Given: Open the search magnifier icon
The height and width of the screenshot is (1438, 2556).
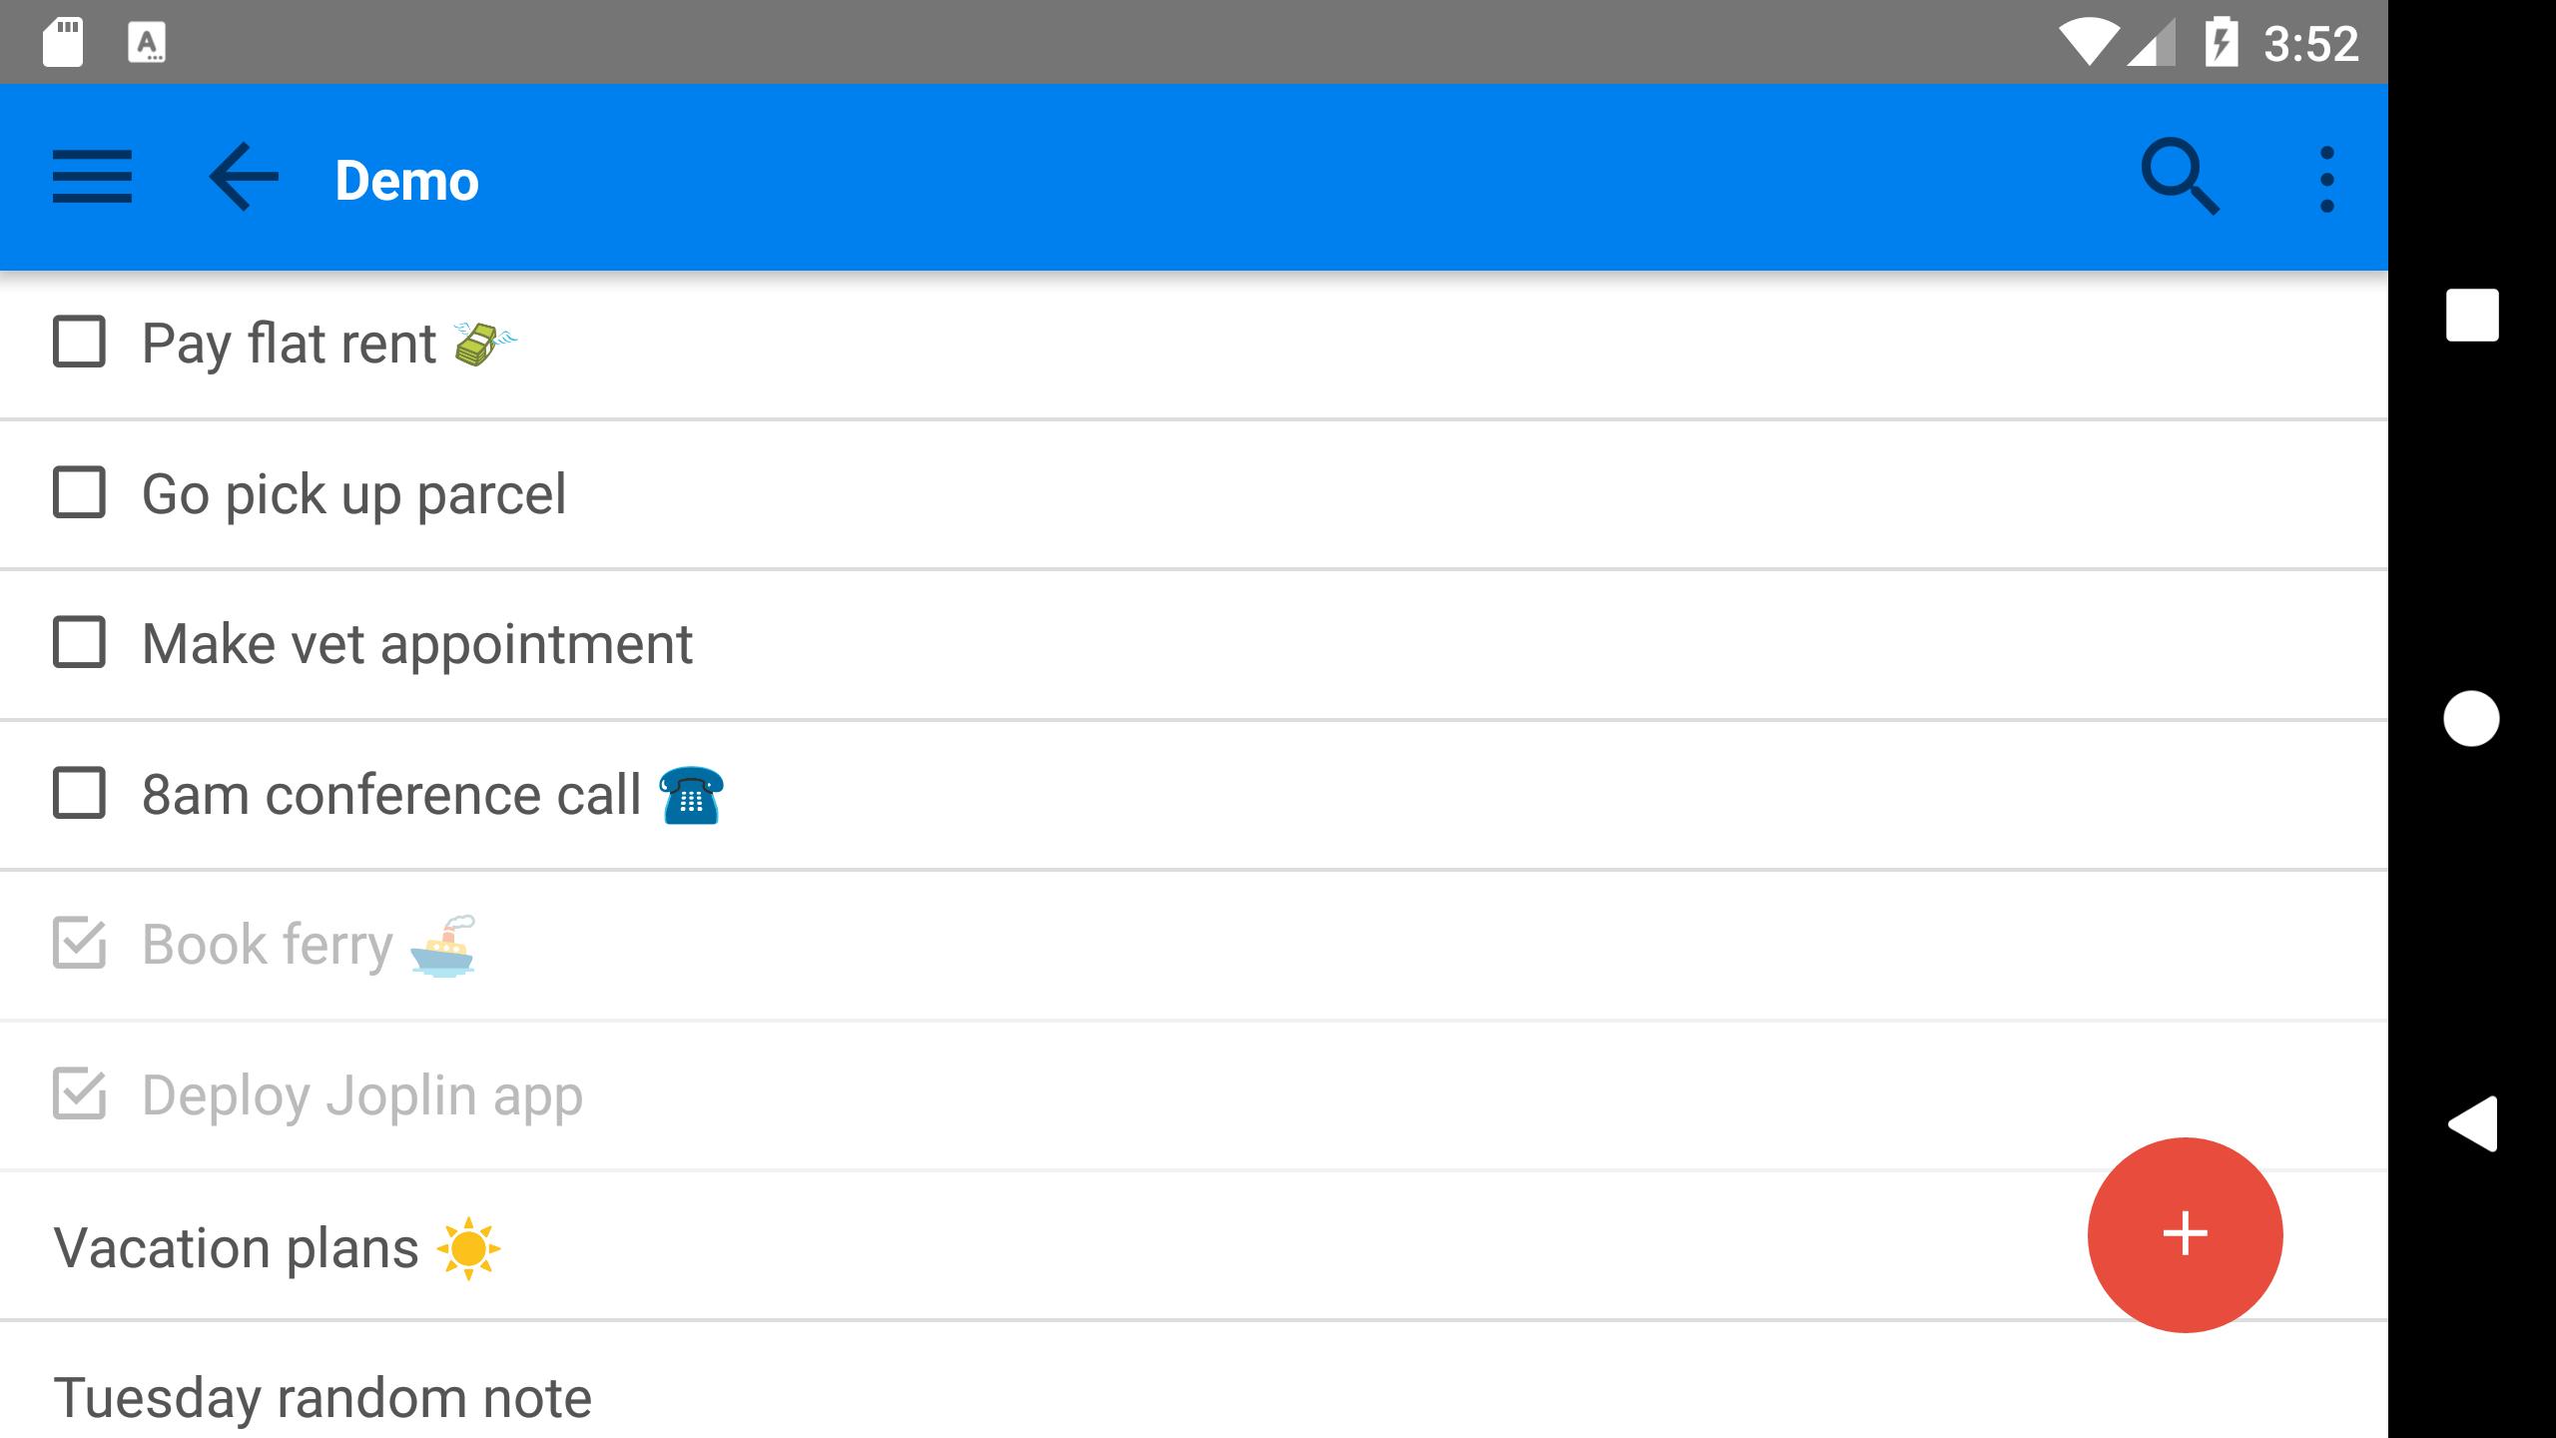Looking at the screenshot, I should [2181, 177].
